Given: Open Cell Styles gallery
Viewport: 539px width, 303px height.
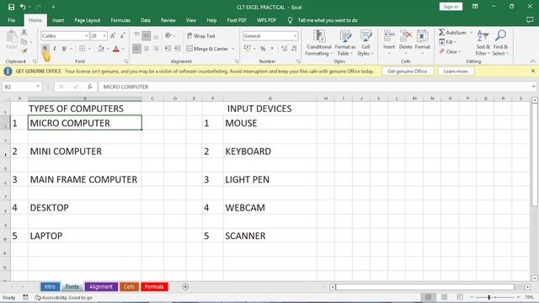Looking at the screenshot, I should (x=366, y=43).
